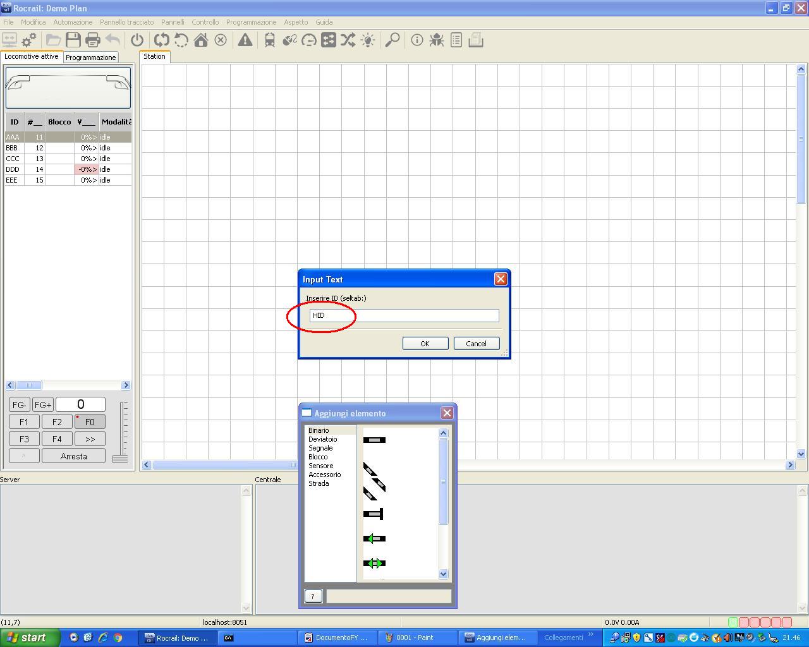
Task: Click the home house toolbar icon
Action: click(x=201, y=40)
